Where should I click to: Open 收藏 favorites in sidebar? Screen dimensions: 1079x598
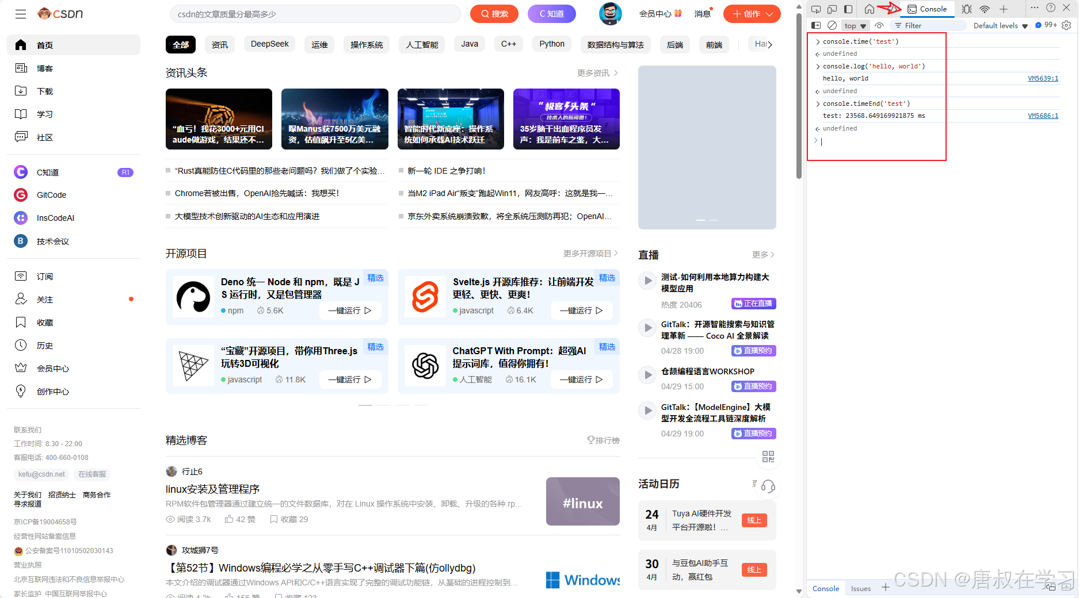(73, 323)
